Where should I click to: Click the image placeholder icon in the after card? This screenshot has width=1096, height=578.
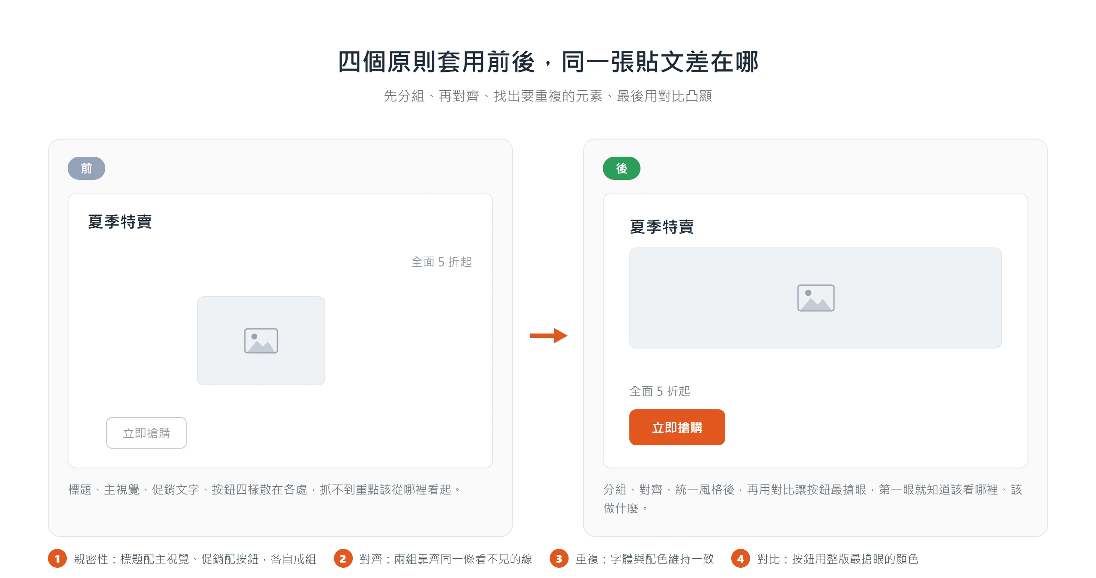pos(816,298)
